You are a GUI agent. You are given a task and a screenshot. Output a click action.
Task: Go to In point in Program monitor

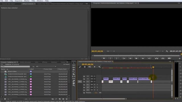pyautogui.click(x=124, y=58)
